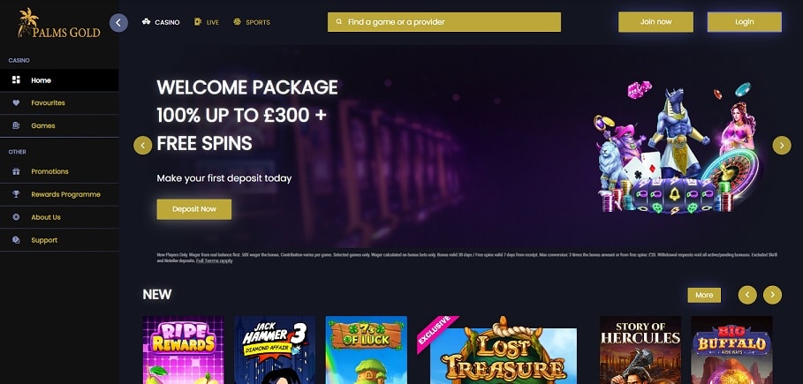Screen dimensions: 803x384
Task: Show previous games in NEW carousel
Action: pos(747,295)
